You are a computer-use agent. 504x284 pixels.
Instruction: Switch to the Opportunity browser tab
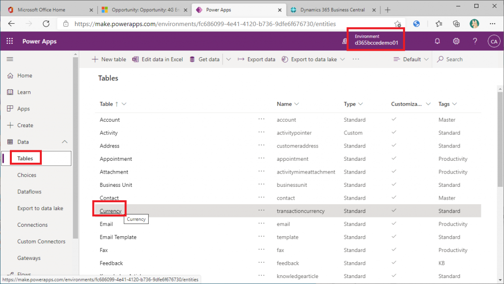pos(145,10)
